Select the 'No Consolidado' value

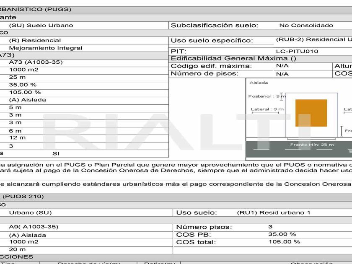coord(306,26)
